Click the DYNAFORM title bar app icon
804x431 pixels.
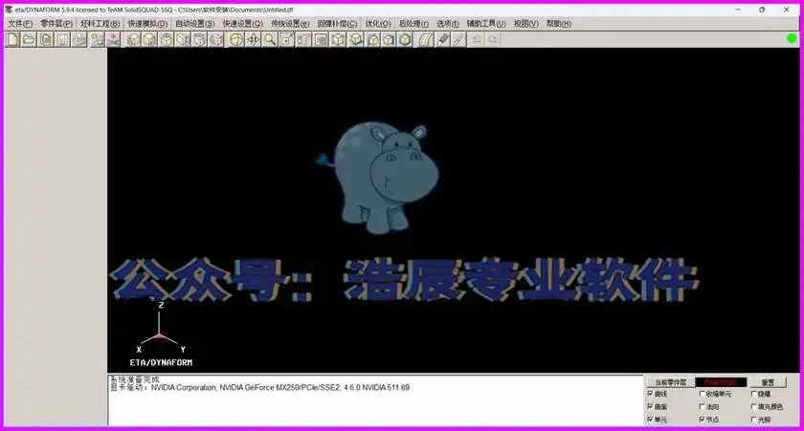pos(9,10)
